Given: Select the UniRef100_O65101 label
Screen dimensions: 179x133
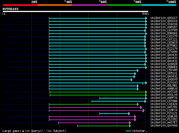Looking at the screenshot, I should (164, 73).
